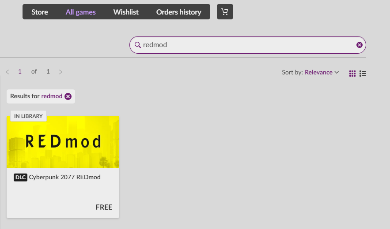This screenshot has height=229, width=390.
Task: Open the Sort by Relevance dropdown
Action: click(x=318, y=72)
